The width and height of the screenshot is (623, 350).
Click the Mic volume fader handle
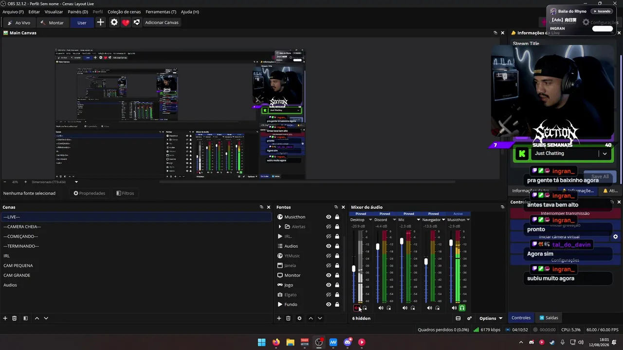[x=402, y=241]
